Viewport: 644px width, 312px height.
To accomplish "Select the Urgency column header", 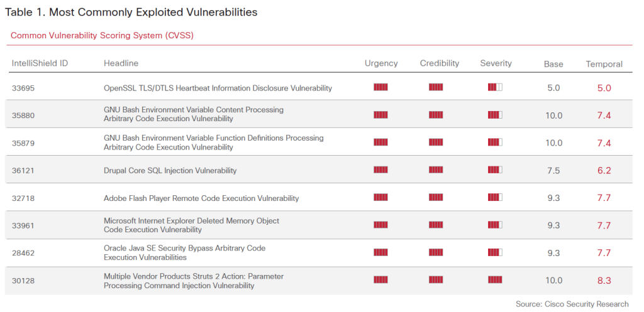I will (381, 63).
